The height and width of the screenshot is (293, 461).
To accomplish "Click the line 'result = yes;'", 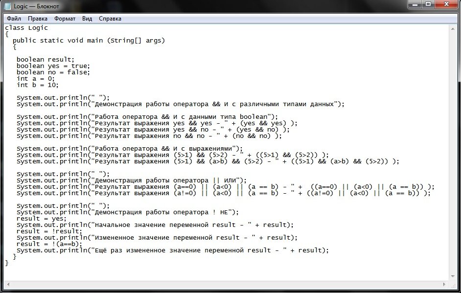I will coord(42,219).
